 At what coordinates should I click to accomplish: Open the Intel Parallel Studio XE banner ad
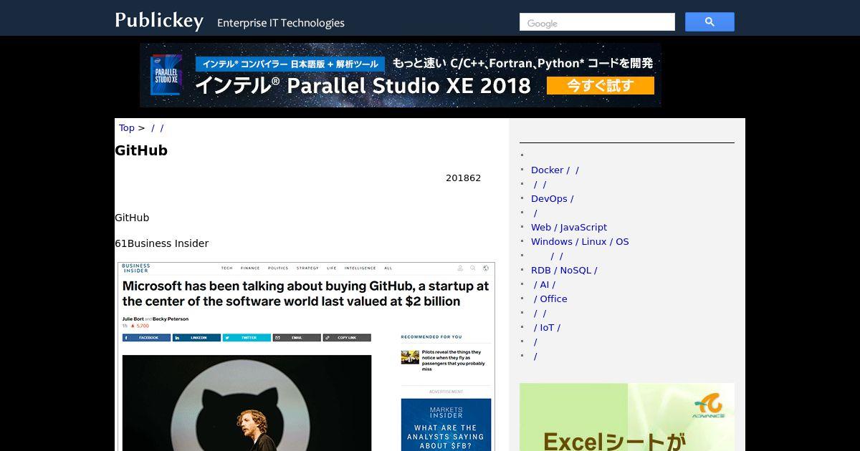point(401,75)
